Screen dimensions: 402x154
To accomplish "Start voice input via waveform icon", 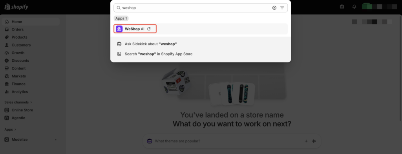I will (314, 141).
